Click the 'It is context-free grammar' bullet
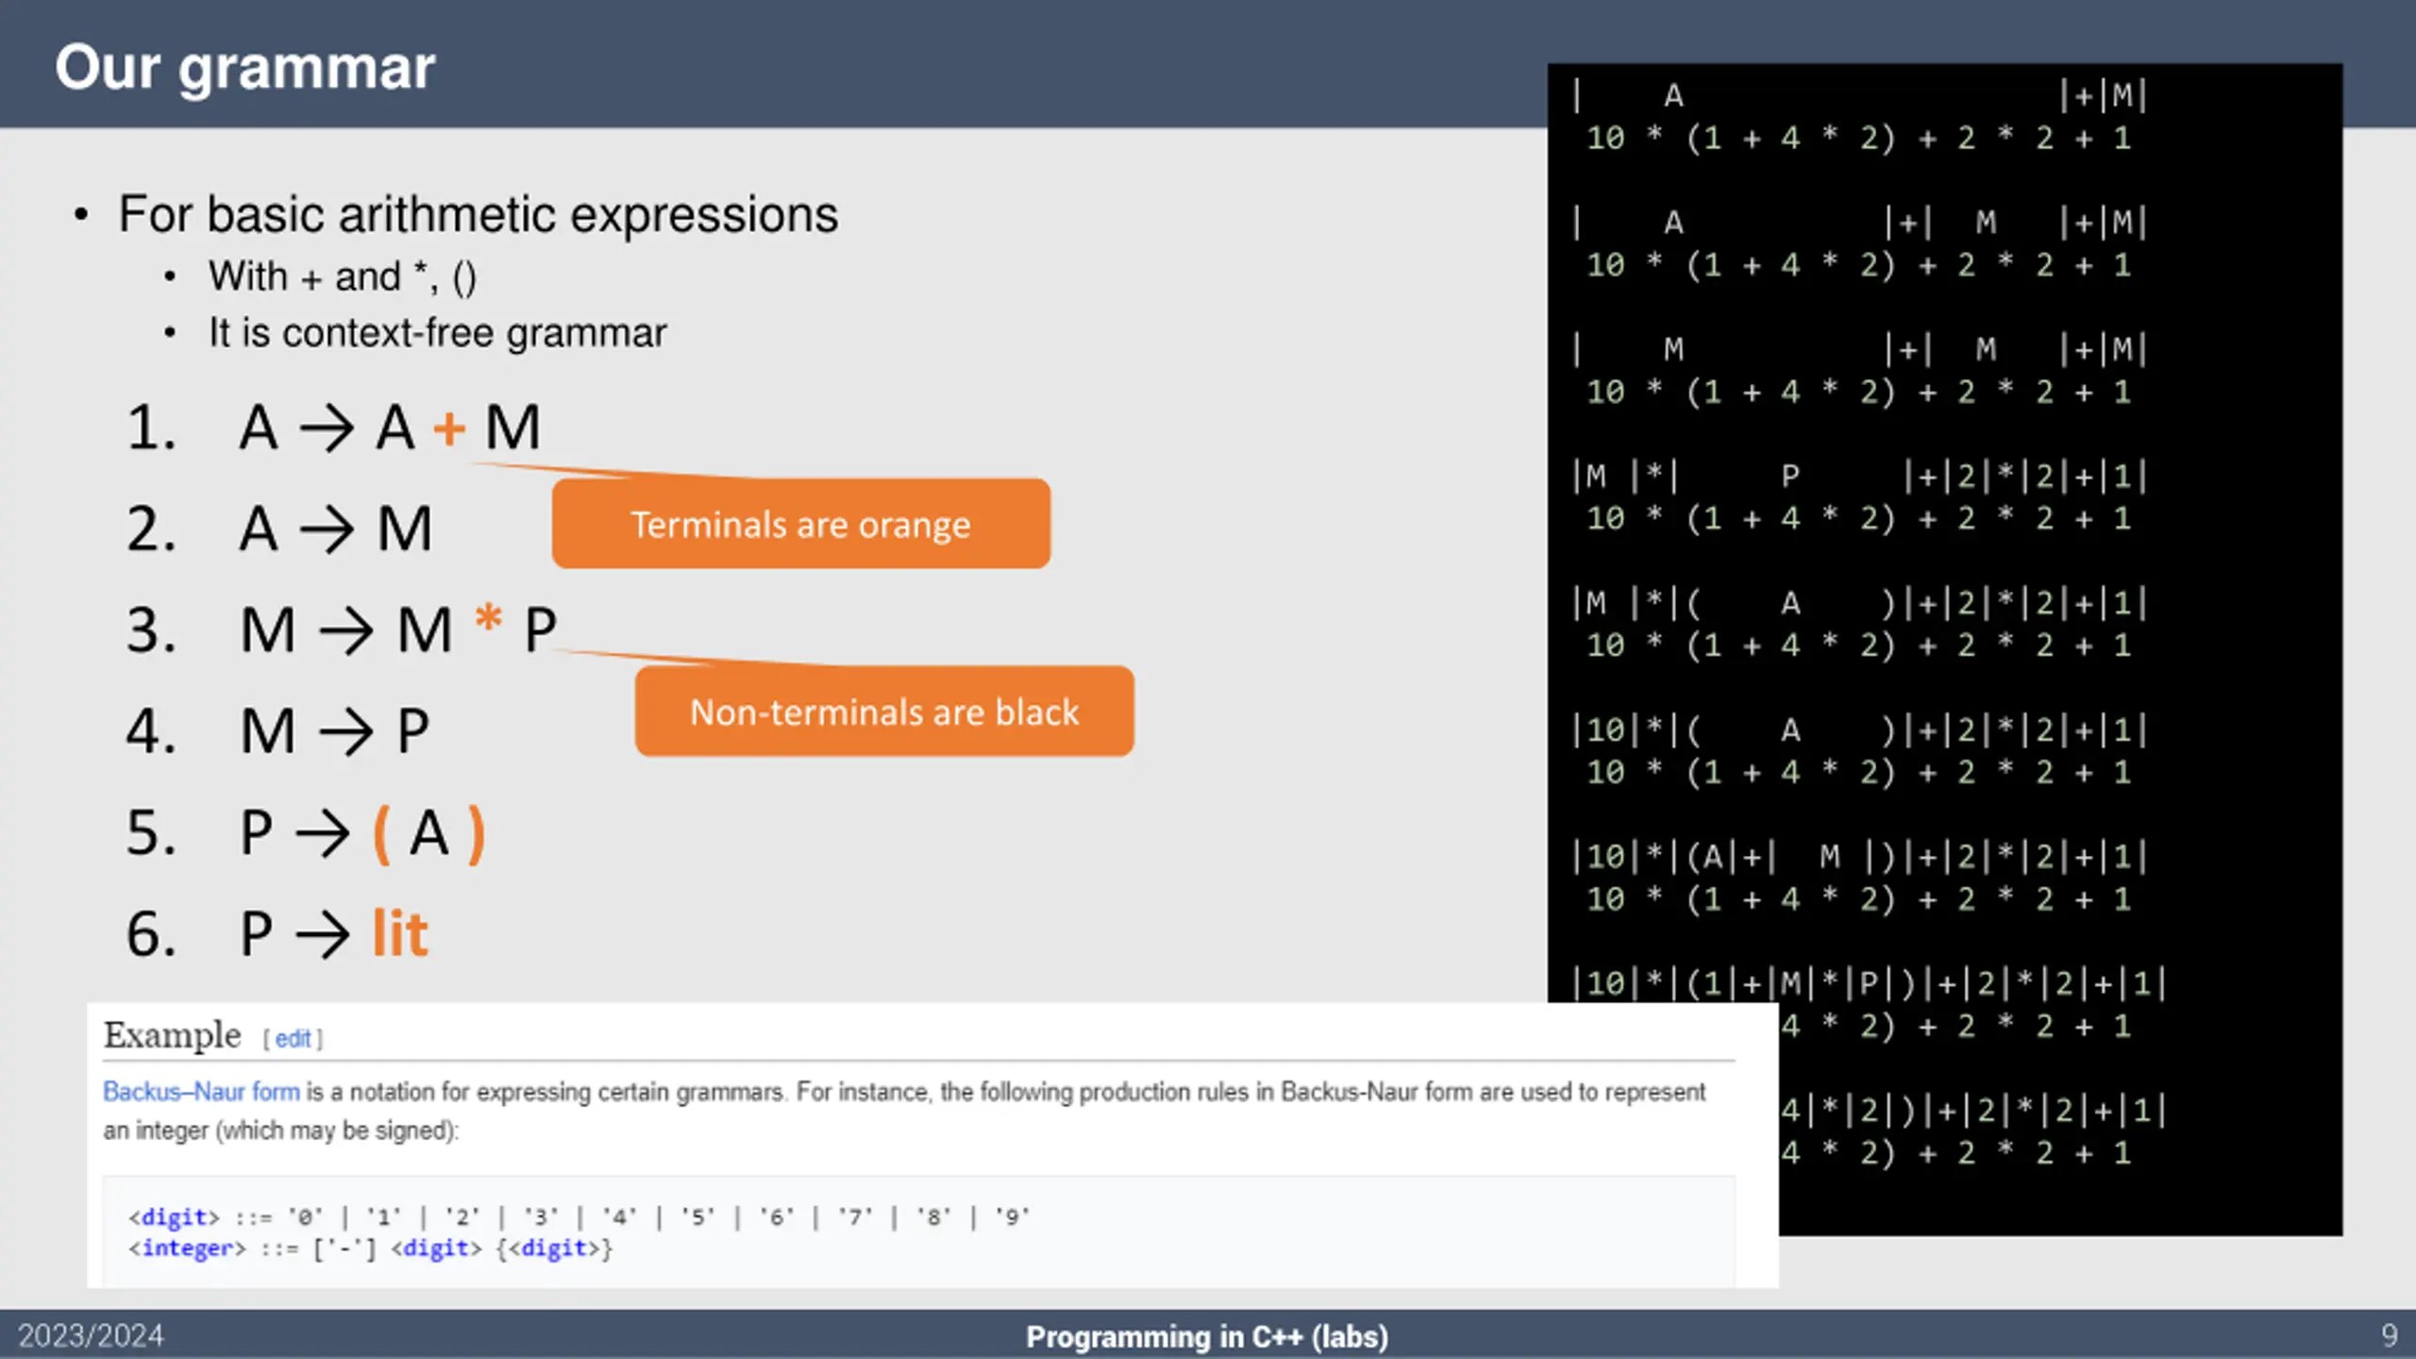The image size is (2416, 1359). point(437,333)
